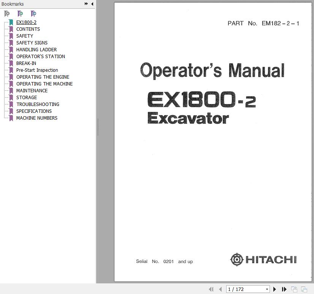The height and width of the screenshot is (294, 314).
Task: Go to next page arrow
Action: pyautogui.click(x=274, y=289)
